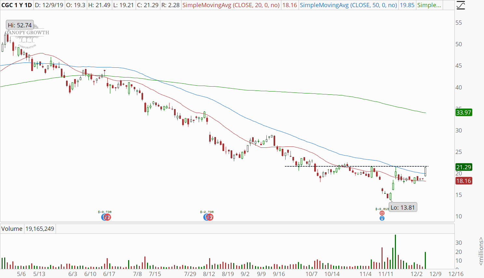This screenshot has width=484, height=278.
Task: Click the R: 2.28 range value
Action: (x=170, y=5)
